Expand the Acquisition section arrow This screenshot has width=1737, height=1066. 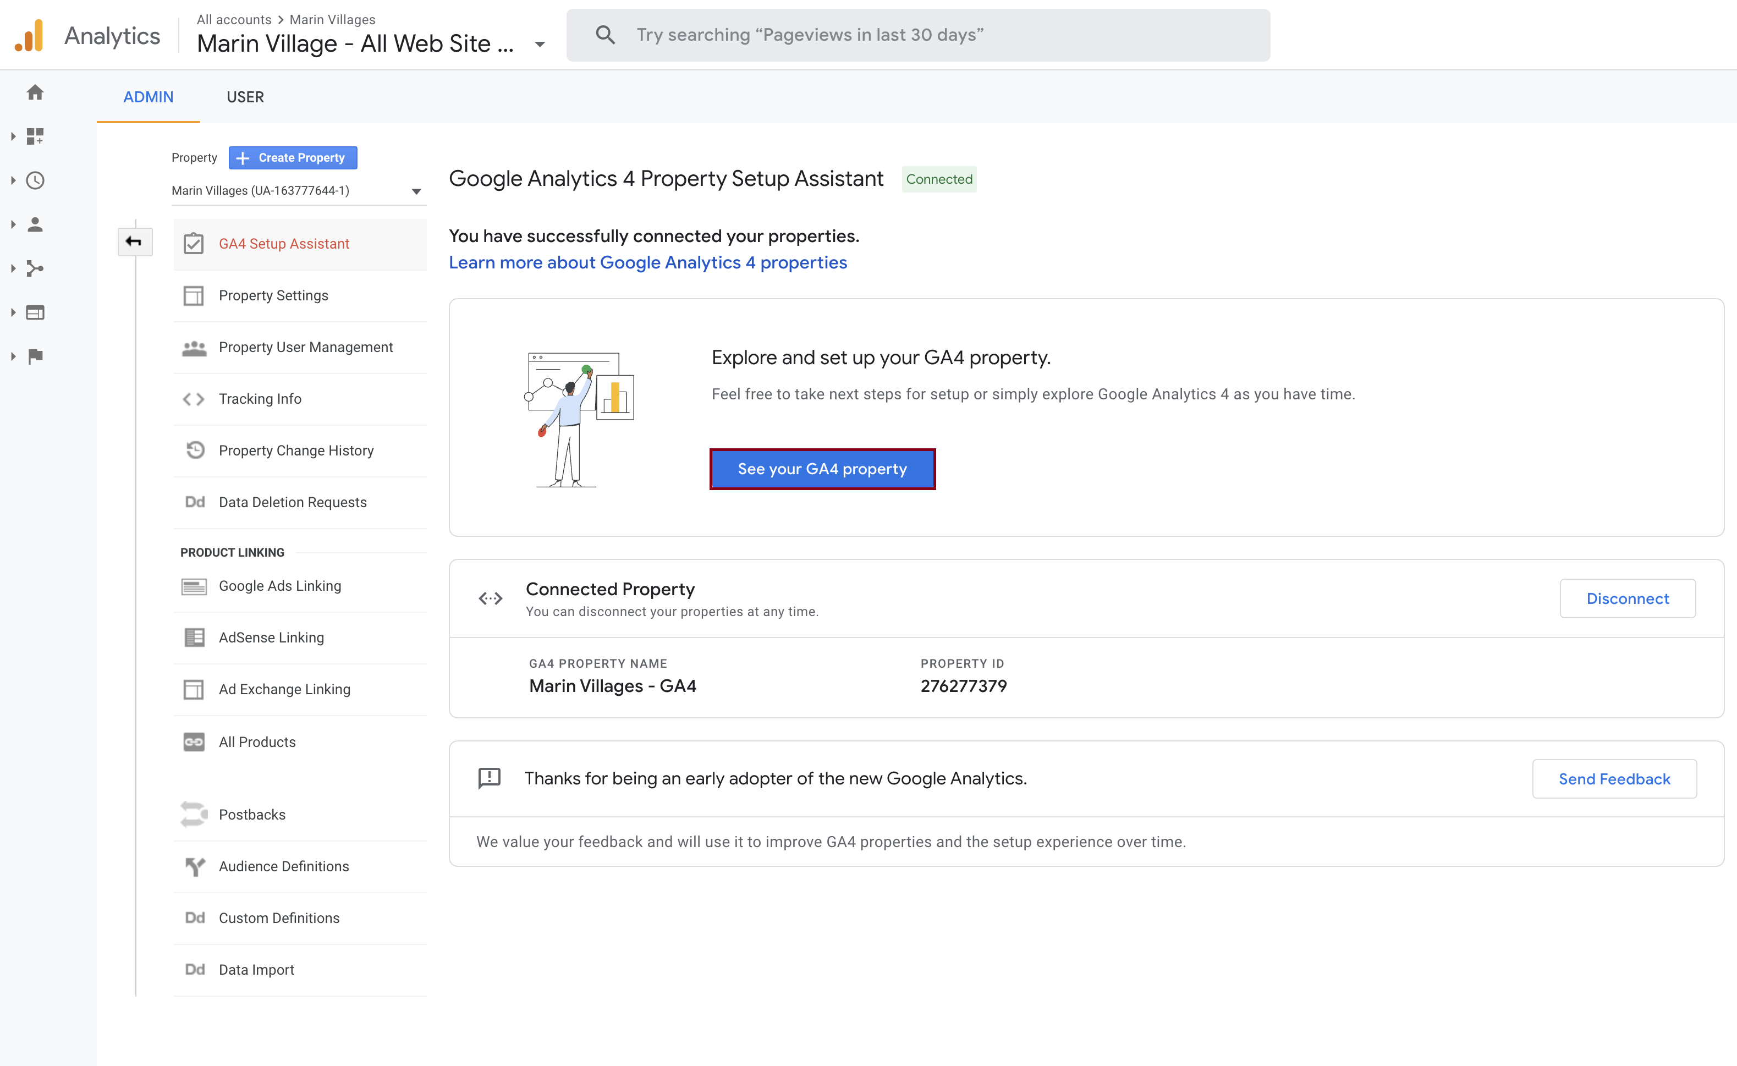[x=13, y=268]
